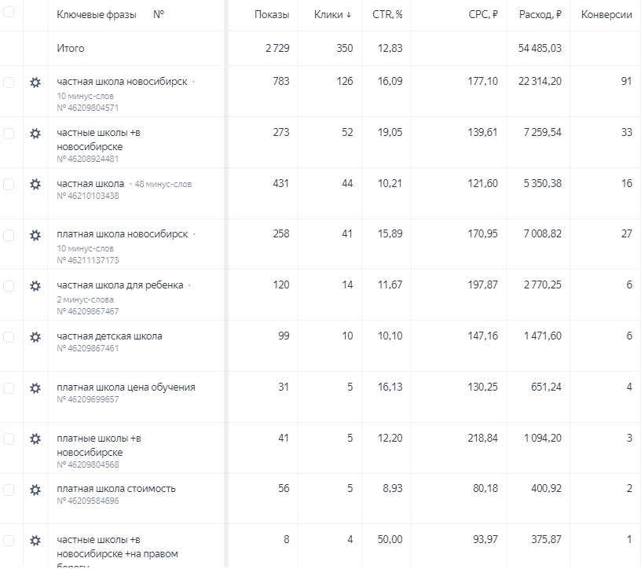Open gear settings for 'платная школа новосибирск'
The height and width of the screenshot is (569, 641).
35,235
